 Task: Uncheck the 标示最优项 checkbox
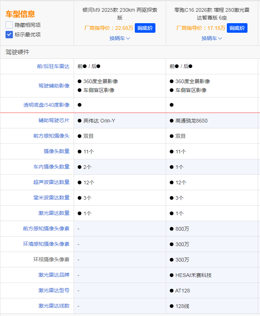(x=9, y=35)
